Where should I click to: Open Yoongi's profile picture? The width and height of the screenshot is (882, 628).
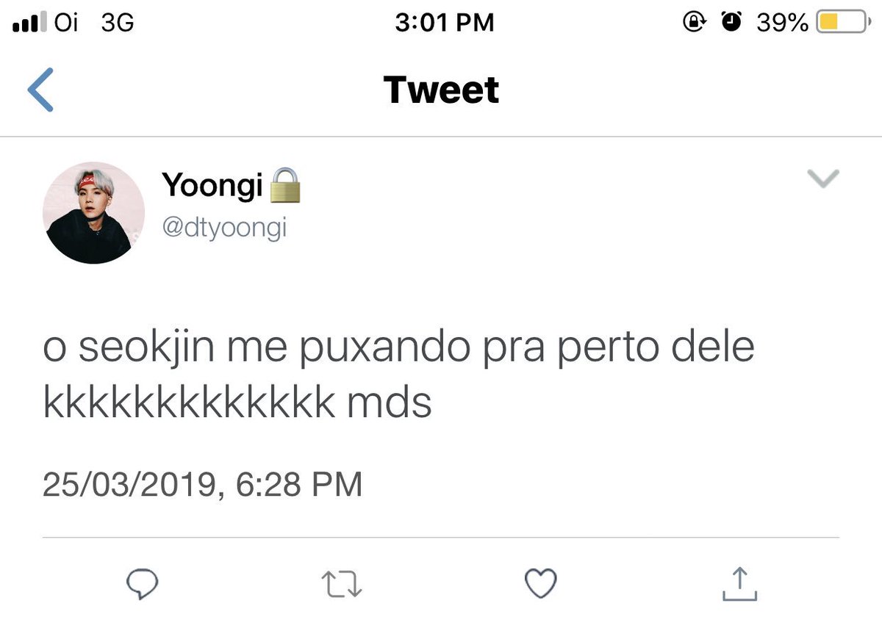(x=93, y=213)
